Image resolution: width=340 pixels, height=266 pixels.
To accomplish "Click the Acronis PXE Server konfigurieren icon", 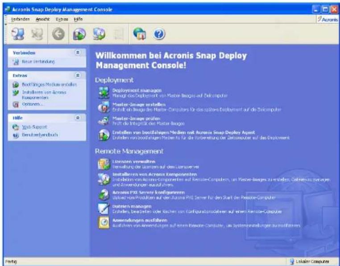I will click(x=104, y=194).
